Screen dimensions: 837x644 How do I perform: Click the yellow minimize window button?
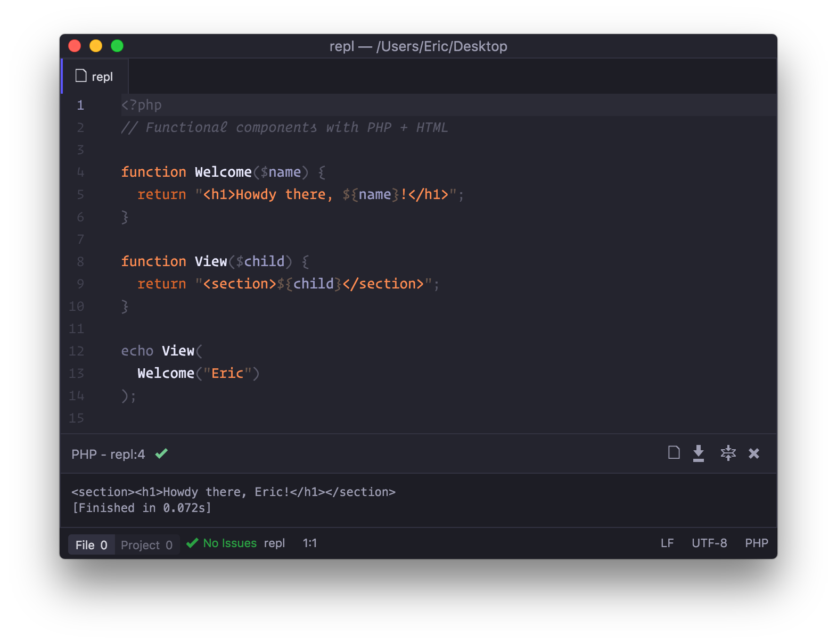tap(96, 46)
